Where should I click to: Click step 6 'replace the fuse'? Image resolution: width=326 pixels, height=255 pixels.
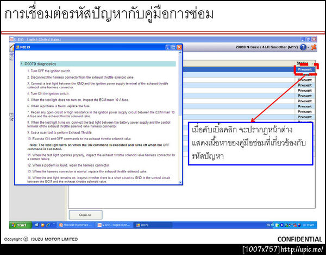[x=59, y=106]
